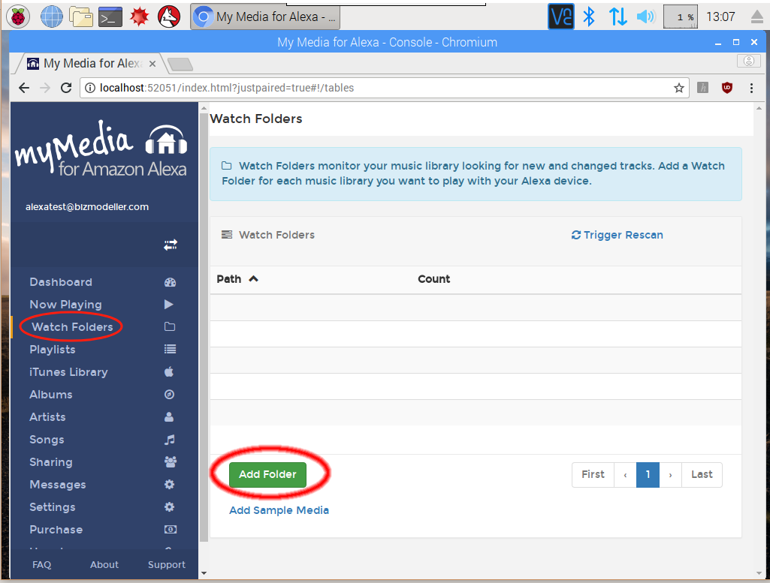Click the Sharing people icon
The width and height of the screenshot is (770, 583).
[x=171, y=462]
